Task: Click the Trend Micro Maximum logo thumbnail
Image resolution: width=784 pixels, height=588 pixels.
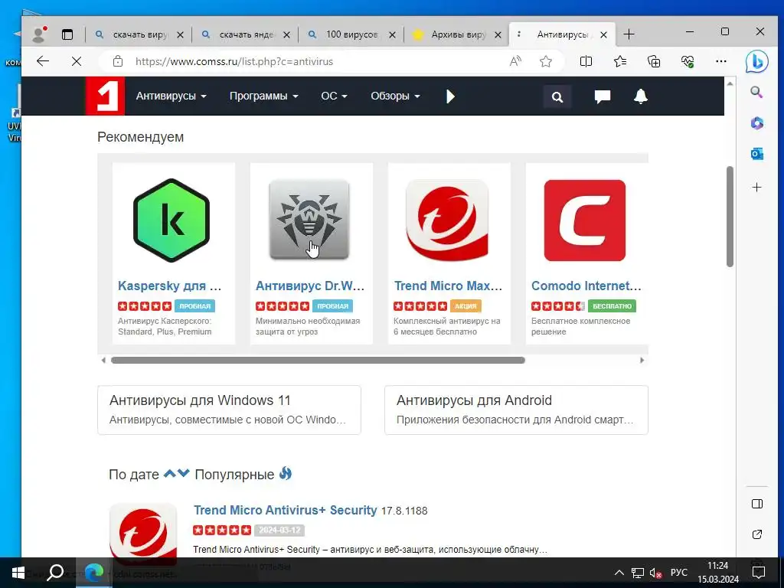Action: (x=447, y=220)
